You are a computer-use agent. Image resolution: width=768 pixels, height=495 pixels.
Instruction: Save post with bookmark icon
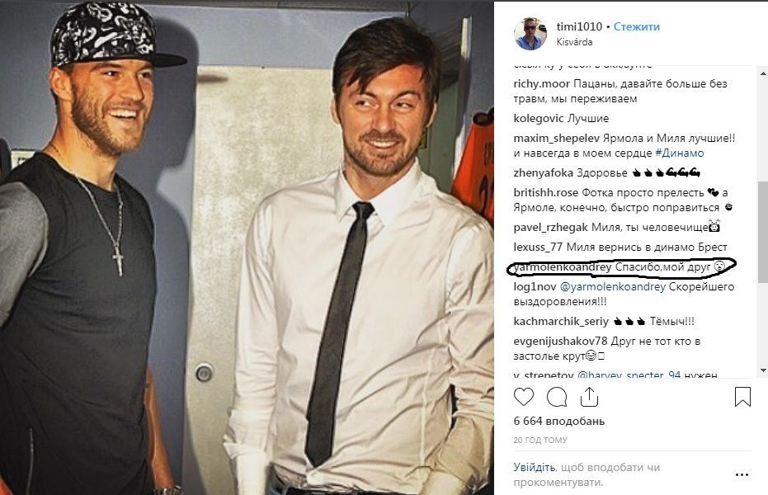click(742, 397)
